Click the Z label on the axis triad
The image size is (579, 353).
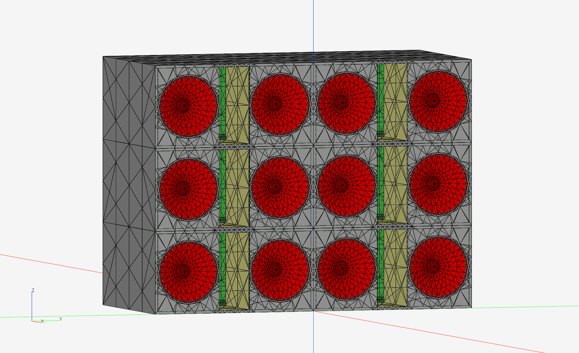point(33,290)
